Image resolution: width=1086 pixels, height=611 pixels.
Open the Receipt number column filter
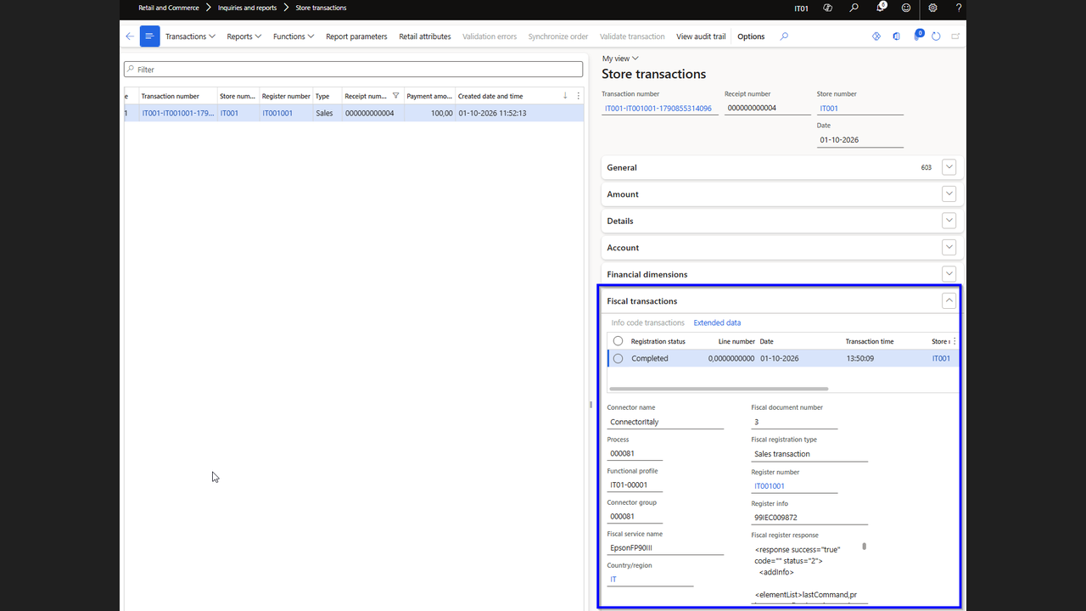pyautogui.click(x=395, y=96)
